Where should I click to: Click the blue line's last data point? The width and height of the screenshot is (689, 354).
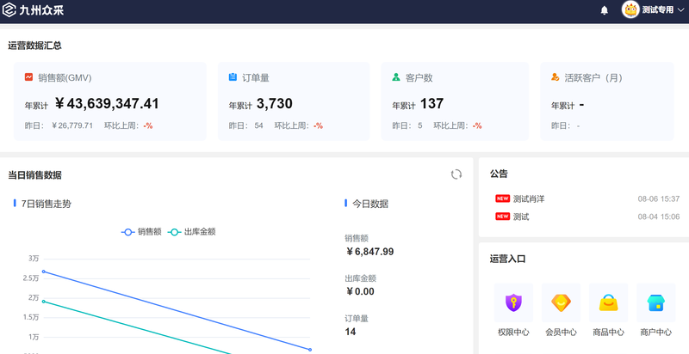pos(310,350)
